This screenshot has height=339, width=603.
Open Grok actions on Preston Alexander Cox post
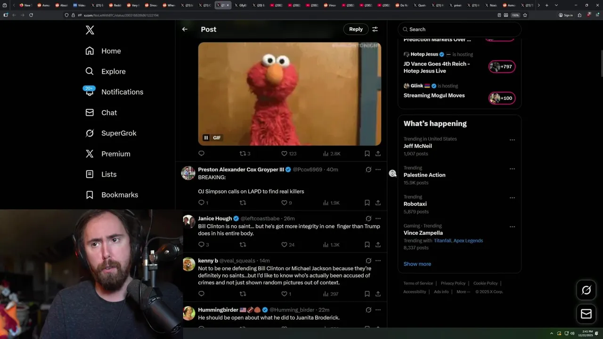pyautogui.click(x=368, y=169)
